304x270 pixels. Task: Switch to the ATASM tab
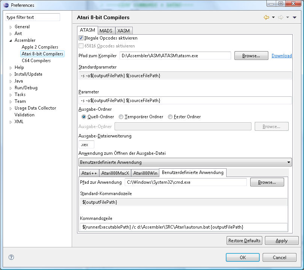(88, 30)
